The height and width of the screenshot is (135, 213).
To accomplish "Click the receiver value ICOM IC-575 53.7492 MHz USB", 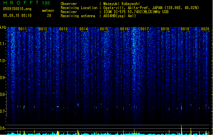I will (136, 12).
